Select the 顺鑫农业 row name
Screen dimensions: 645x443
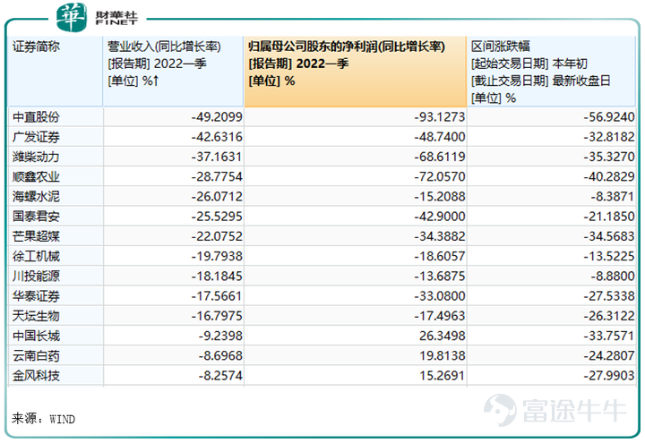[x=36, y=176]
